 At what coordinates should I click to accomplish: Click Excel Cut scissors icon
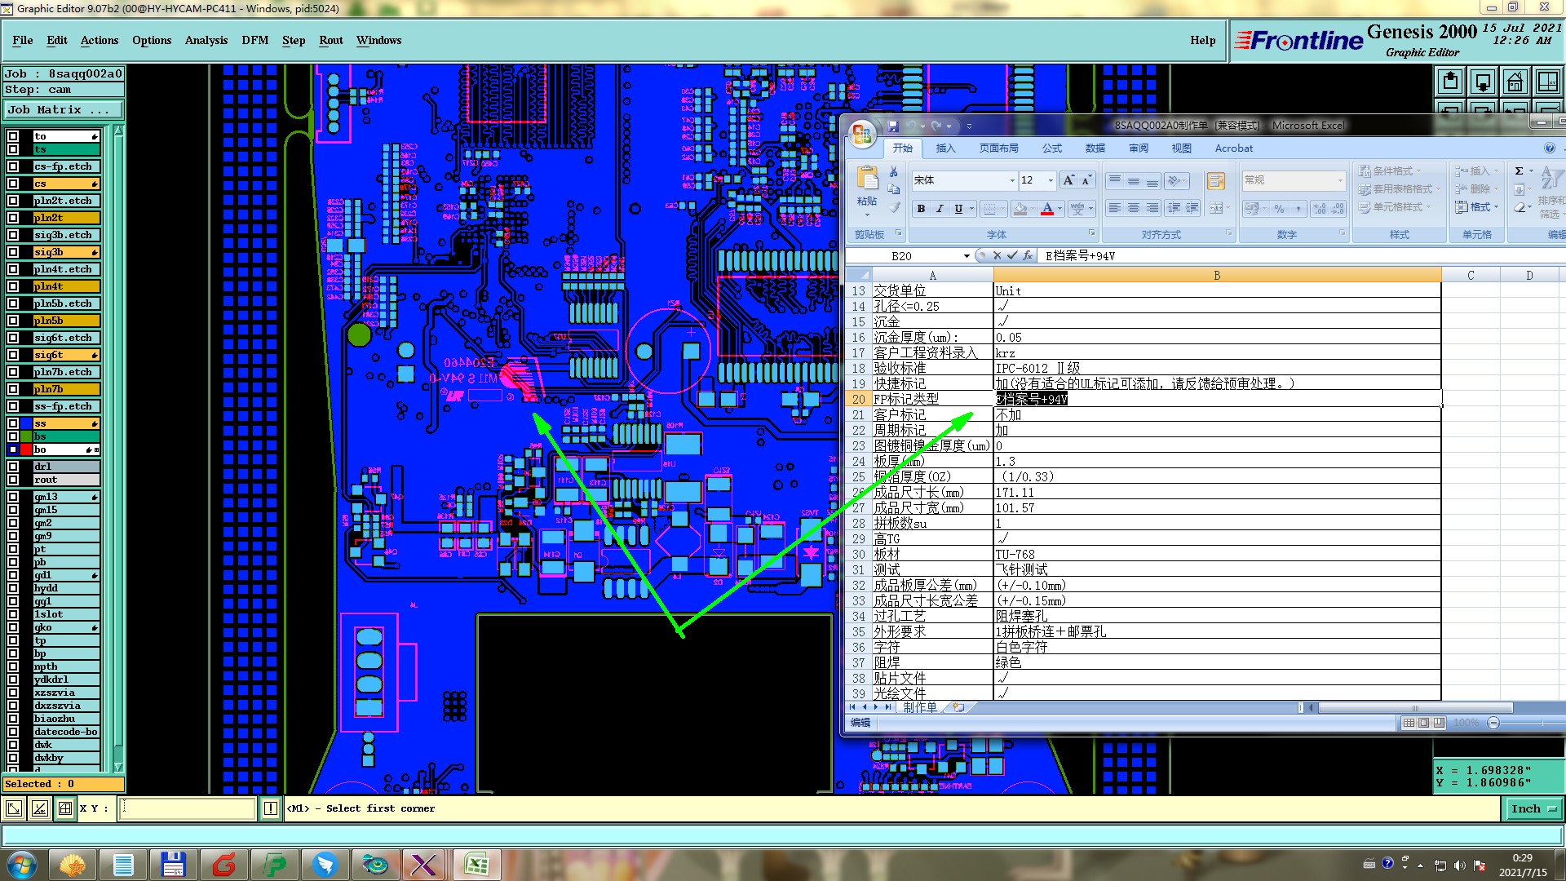click(894, 171)
